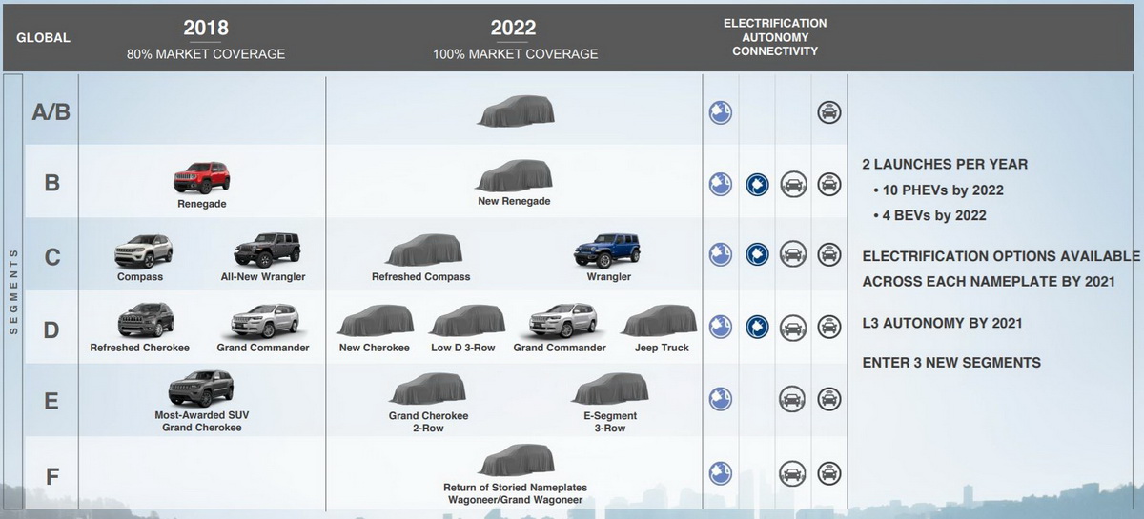Click the '80% MARKET COVERAGE' text
1144x519 pixels.
206,54
